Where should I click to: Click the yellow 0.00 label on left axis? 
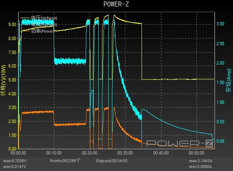(x=12, y=149)
